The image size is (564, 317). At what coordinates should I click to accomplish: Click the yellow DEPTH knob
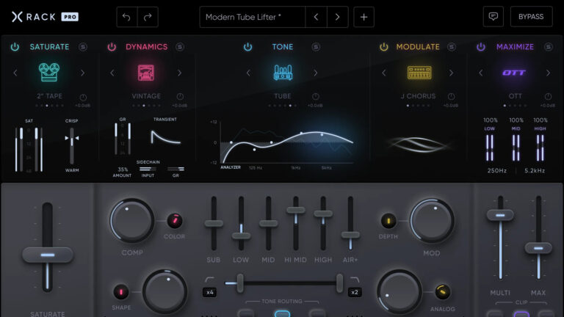388,221
